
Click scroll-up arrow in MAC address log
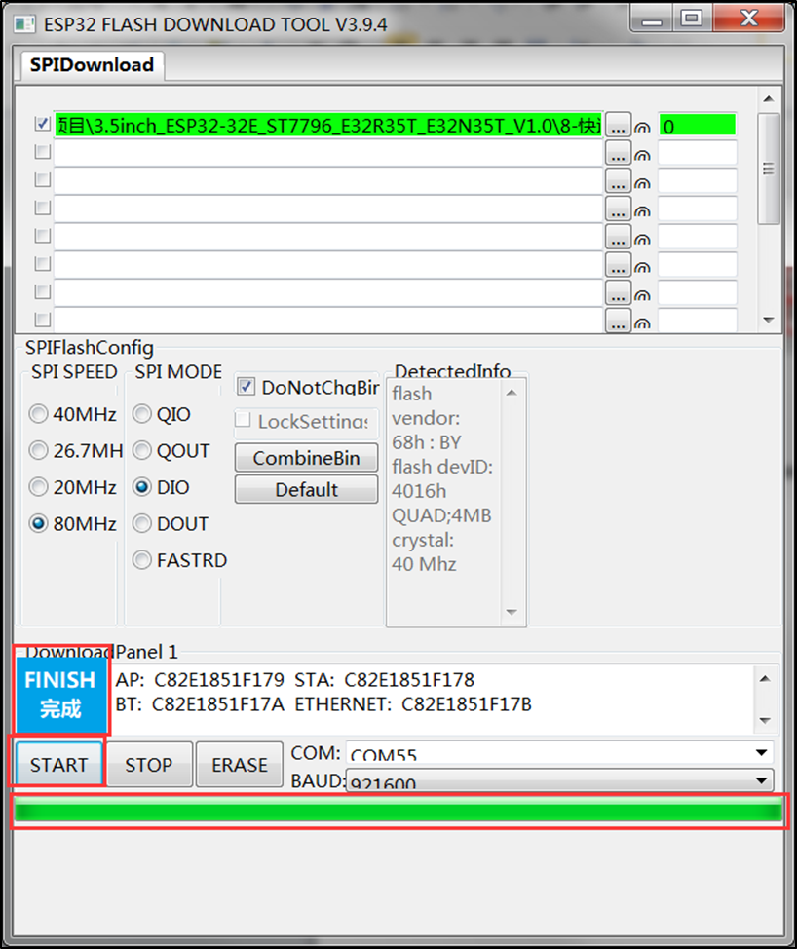click(x=765, y=679)
